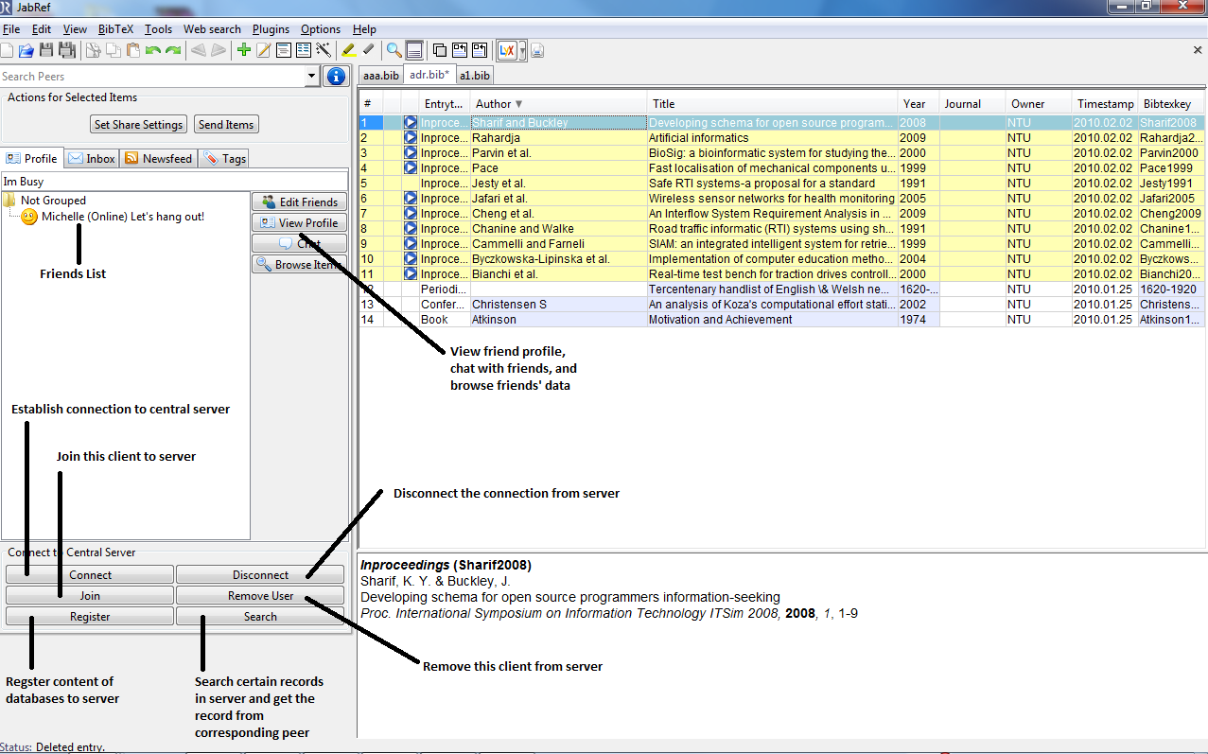1208x754 pixels.
Task: Click the Search button under Central Server
Action: point(260,617)
